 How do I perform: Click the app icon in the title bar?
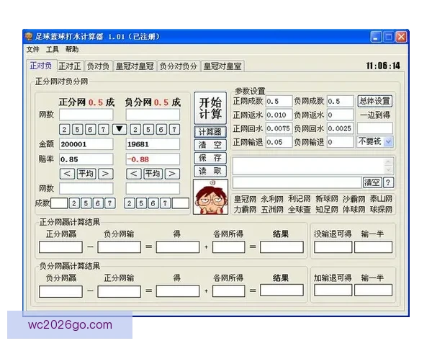click(29, 36)
